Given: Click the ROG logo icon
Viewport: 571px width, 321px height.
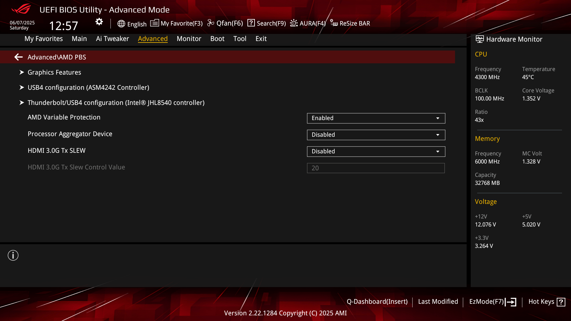Looking at the screenshot, I should tap(21, 9).
